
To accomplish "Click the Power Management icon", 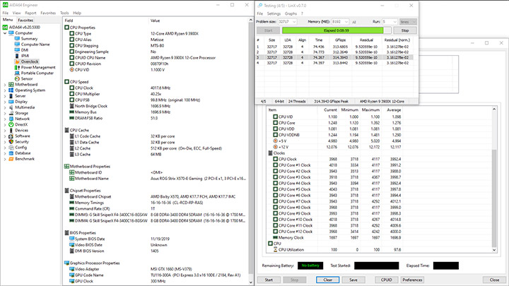I will coord(17,68).
